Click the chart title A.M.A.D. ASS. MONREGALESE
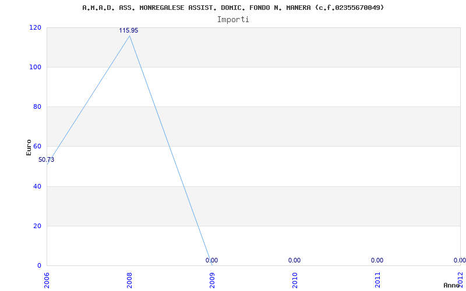Image resolution: width=466 pixels, height=291 pixels. point(233,8)
